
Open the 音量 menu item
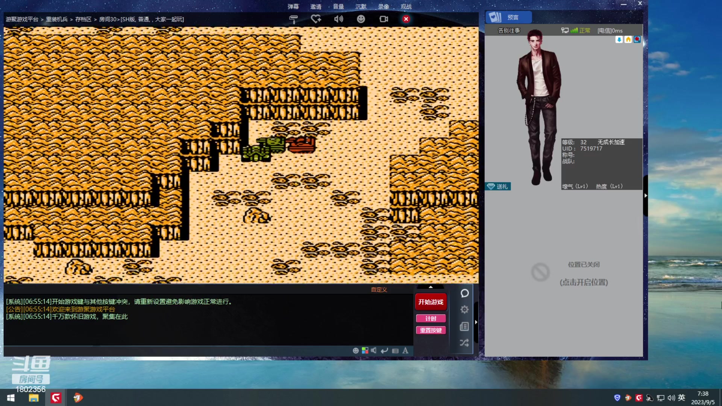coord(338,6)
